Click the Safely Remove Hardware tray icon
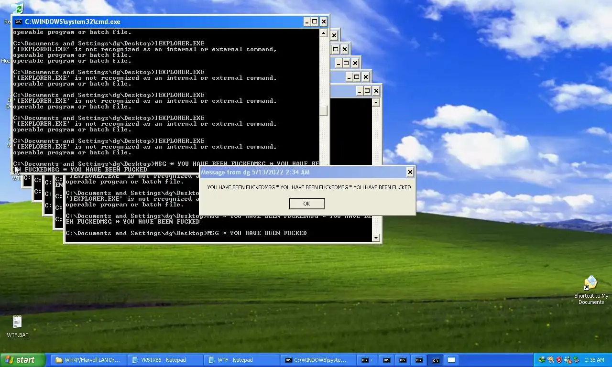The height and width of the screenshot is (367, 612). (x=577, y=360)
